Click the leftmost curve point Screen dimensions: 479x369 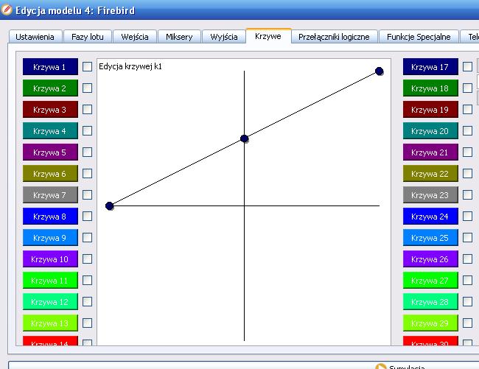pos(110,206)
